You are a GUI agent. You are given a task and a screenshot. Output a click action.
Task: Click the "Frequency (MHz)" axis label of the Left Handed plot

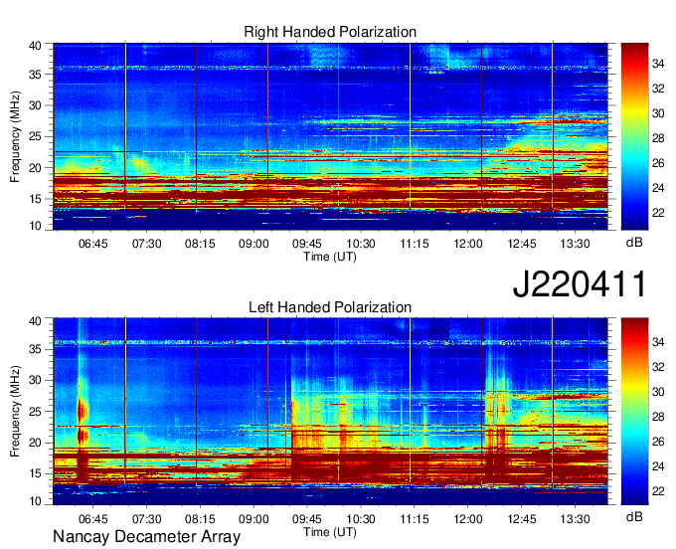15,412
